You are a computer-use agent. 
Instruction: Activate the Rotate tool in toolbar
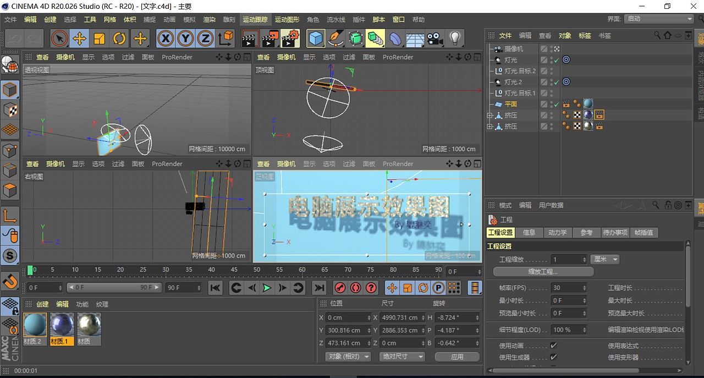coord(120,39)
